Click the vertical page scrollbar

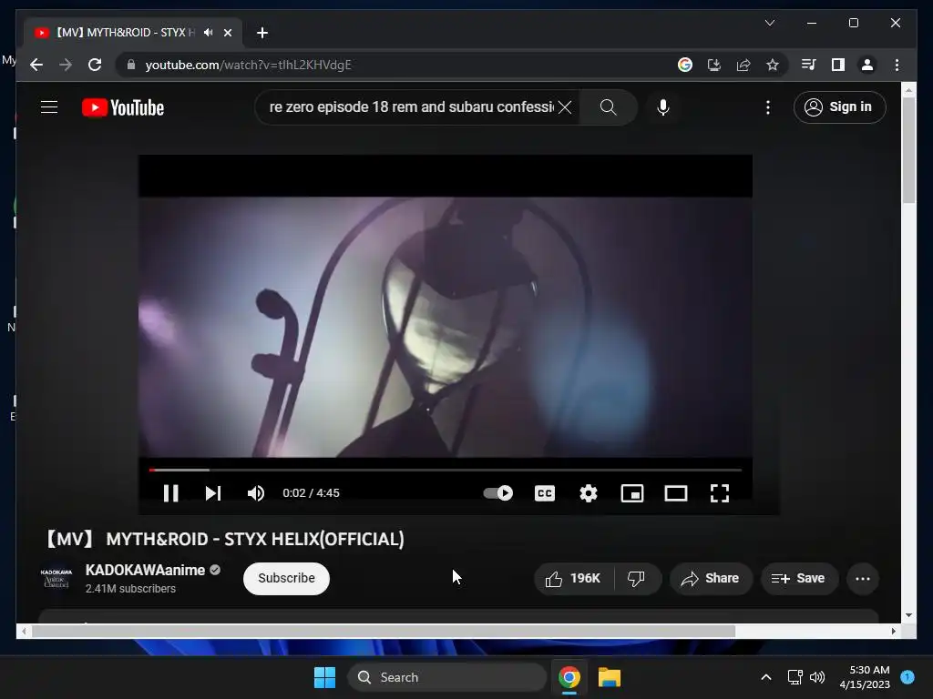pos(908,152)
